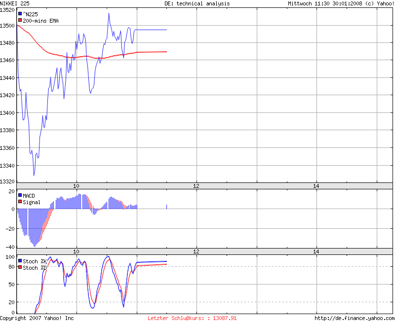The image size is (395, 321).
Task: Click the Letzter Schlußkurs 13087.91 value
Action: [192, 318]
